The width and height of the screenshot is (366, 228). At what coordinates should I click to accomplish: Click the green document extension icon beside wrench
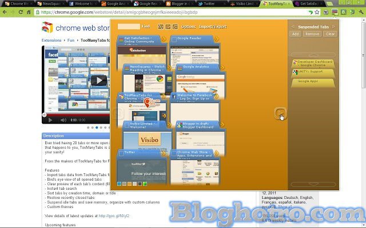pos(352,12)
